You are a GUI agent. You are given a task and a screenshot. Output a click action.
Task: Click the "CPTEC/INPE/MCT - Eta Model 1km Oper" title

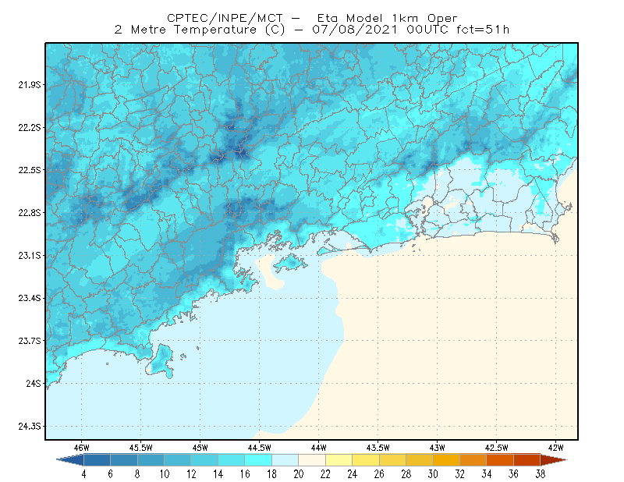[313, 18]
